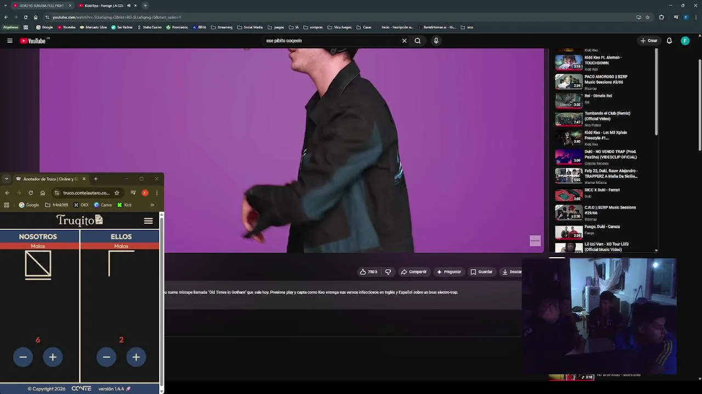This screenshot has height=394, width=702.
Task: Go back in the Truco browser window
Action: click(x=7, y=193)
